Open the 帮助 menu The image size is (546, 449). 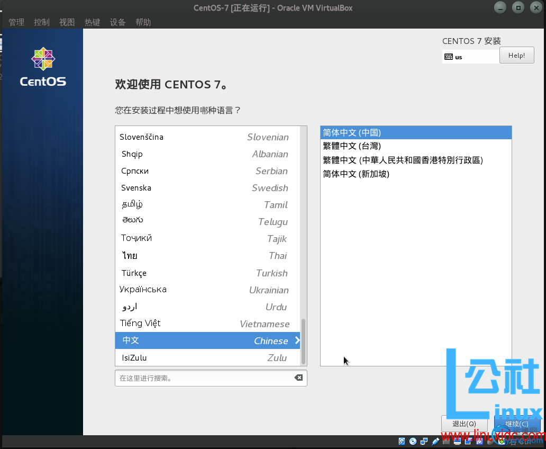click(x=143, y=22)
